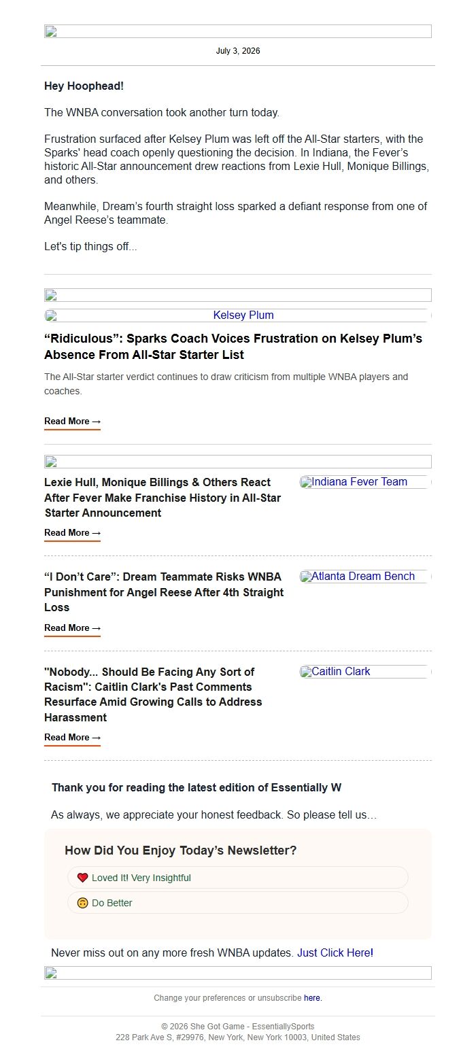Click 'Thank you for reading the latest edition' text

tap(197, 788)
